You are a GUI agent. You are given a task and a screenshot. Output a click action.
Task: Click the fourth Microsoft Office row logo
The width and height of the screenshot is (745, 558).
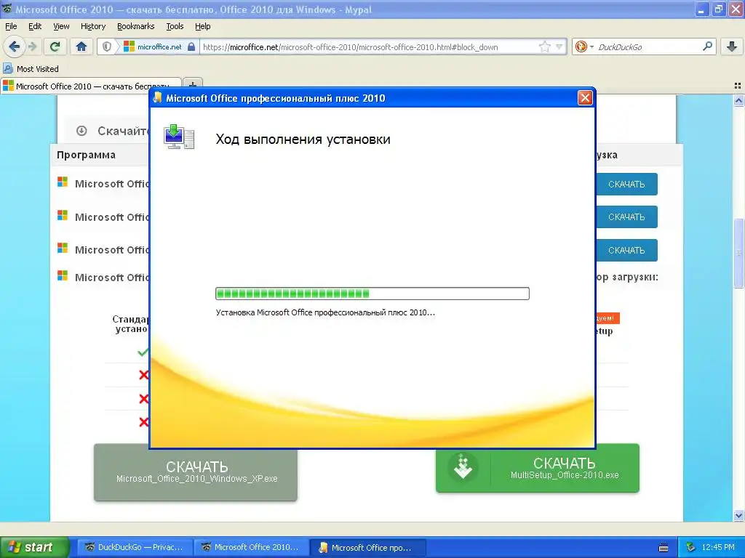point(63,275)
